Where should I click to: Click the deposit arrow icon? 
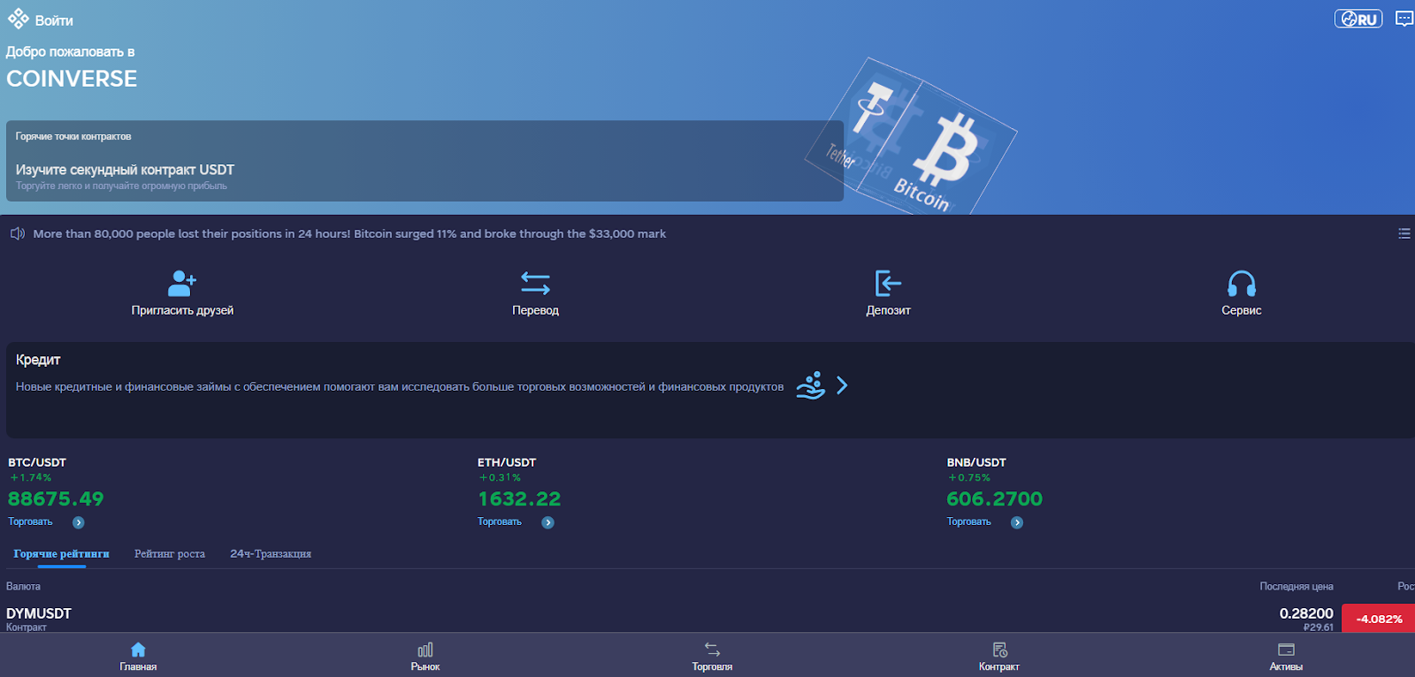[888, 283]
